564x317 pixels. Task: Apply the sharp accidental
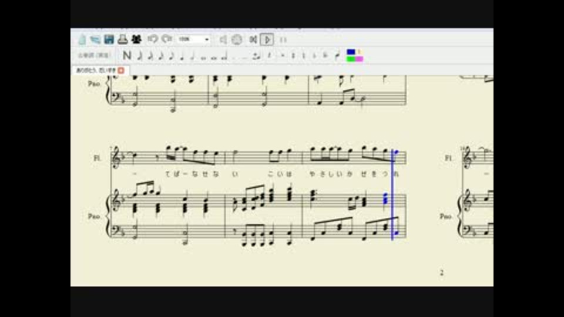tap(293, 55)
